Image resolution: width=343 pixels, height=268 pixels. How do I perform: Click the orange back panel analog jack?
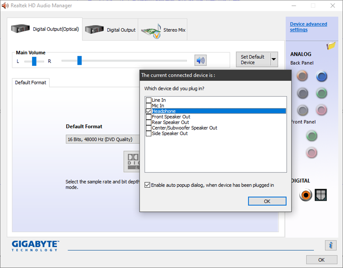pos(302,77)
